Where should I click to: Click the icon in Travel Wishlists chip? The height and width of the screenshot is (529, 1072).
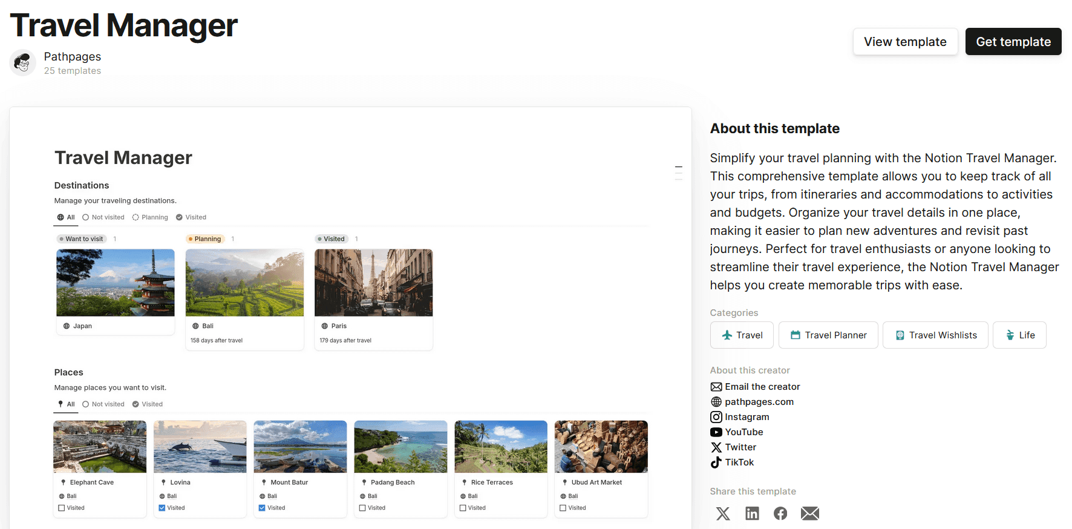(900, 335)
